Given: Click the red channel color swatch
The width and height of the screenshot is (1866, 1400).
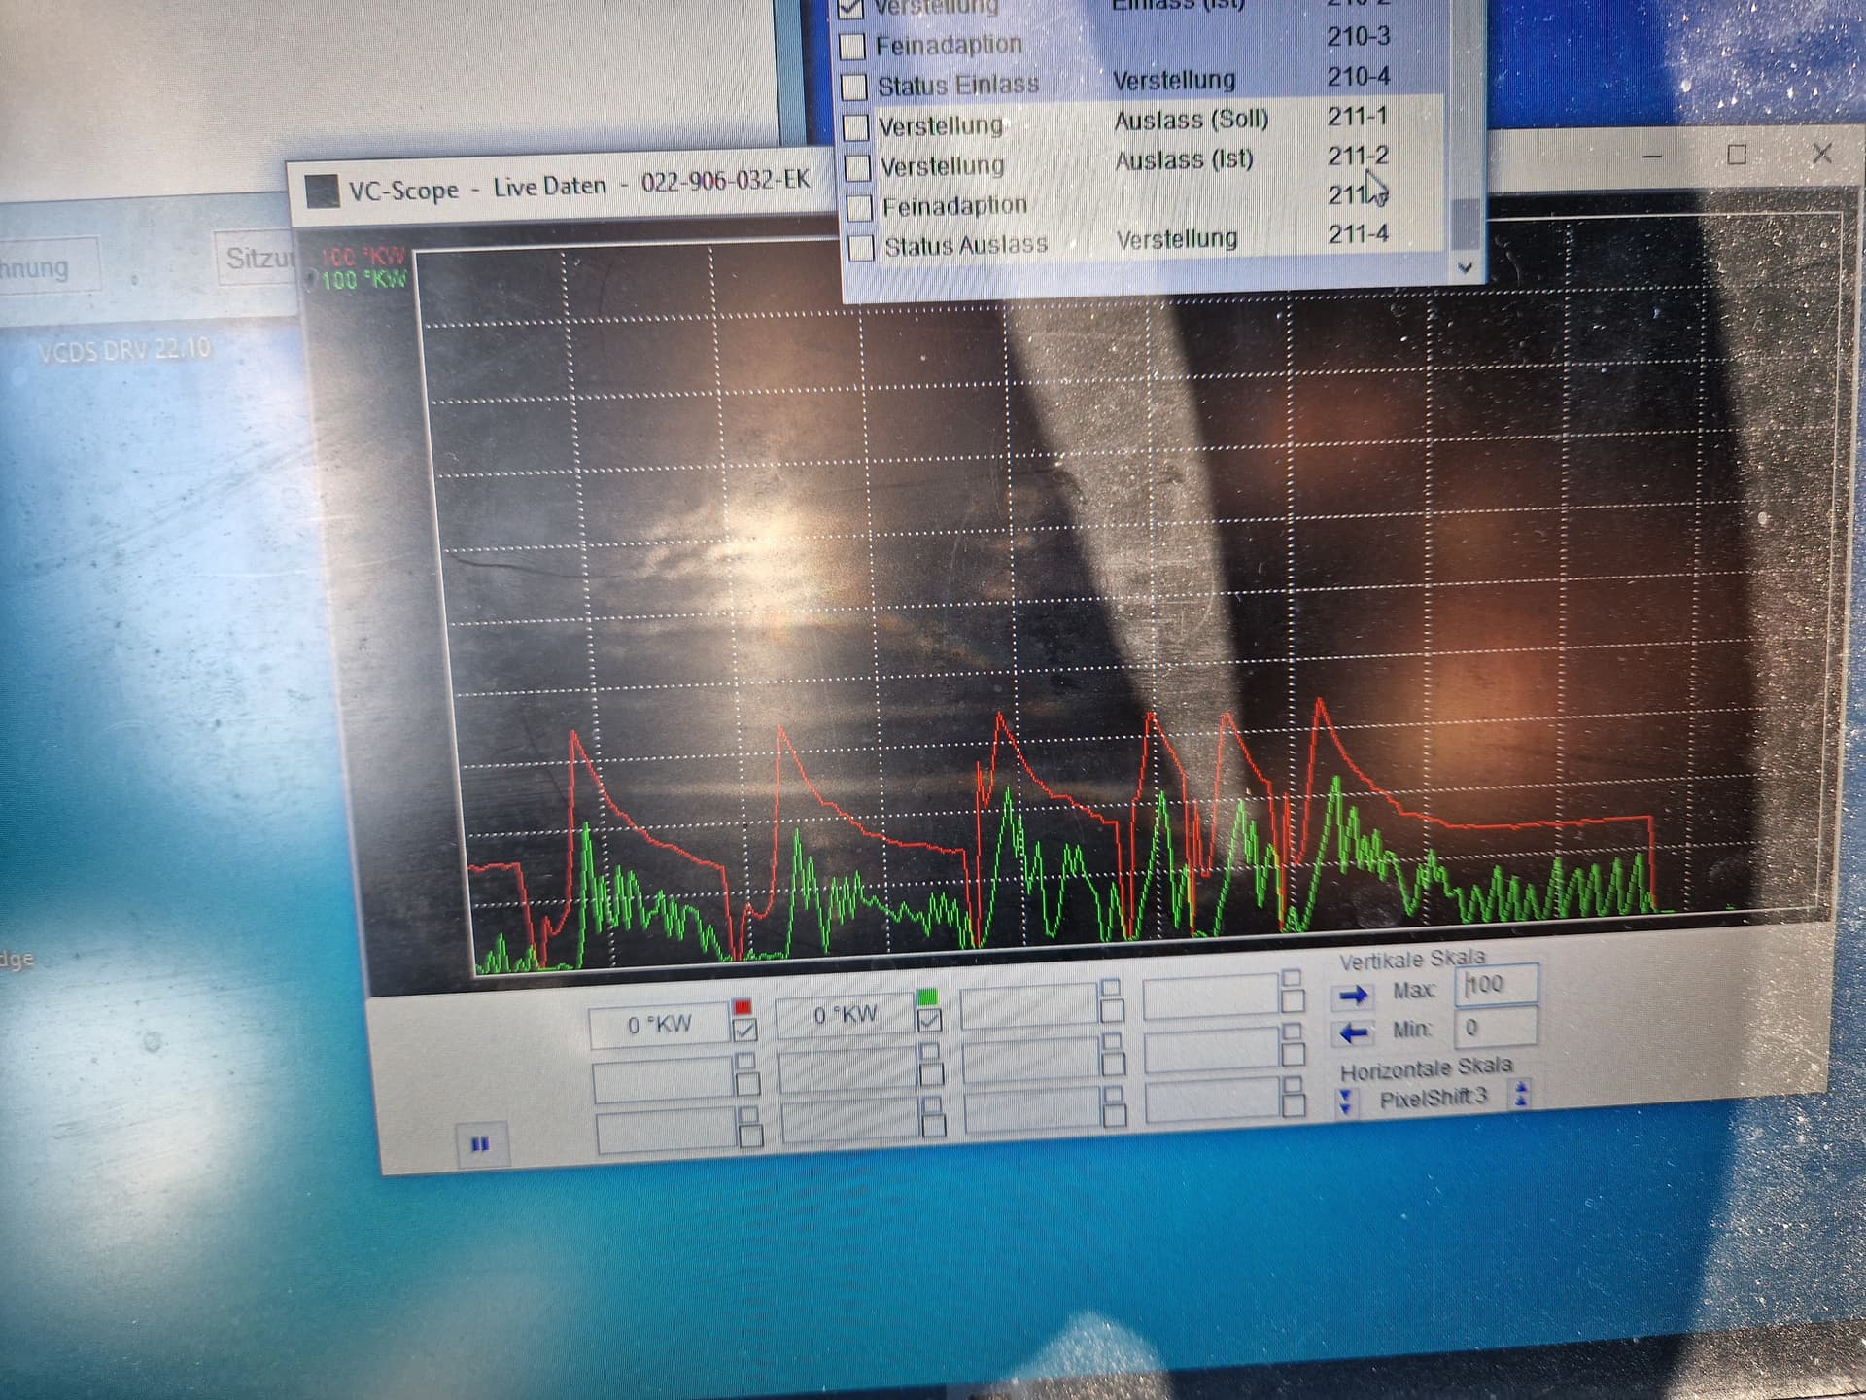Looking at the screenshot, I should pos(743,1006).
